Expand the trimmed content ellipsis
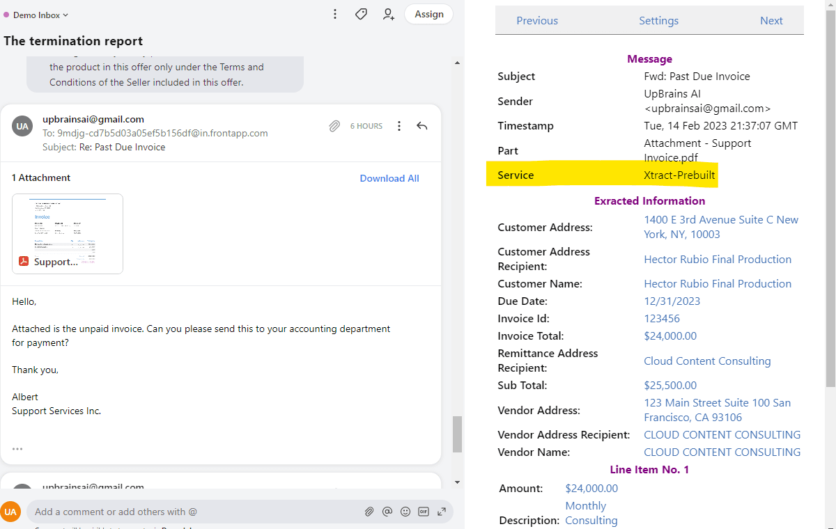Screen dimensions: 836x529 [x=17, y=449]
